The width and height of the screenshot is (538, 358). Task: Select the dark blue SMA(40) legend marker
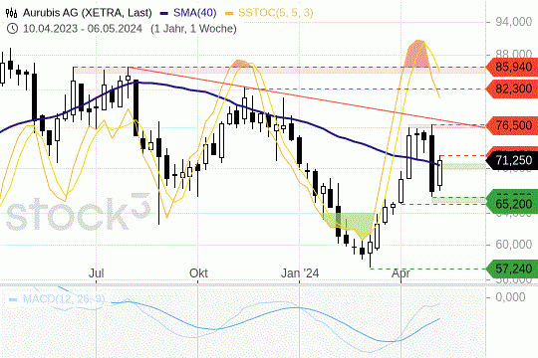pos(164,13)
